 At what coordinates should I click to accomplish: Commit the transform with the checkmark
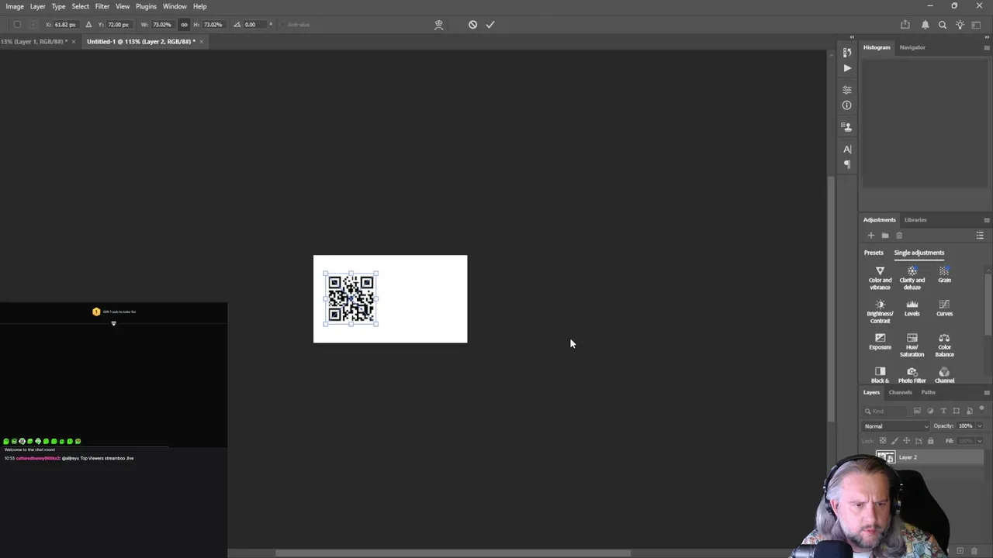(490, 25)
